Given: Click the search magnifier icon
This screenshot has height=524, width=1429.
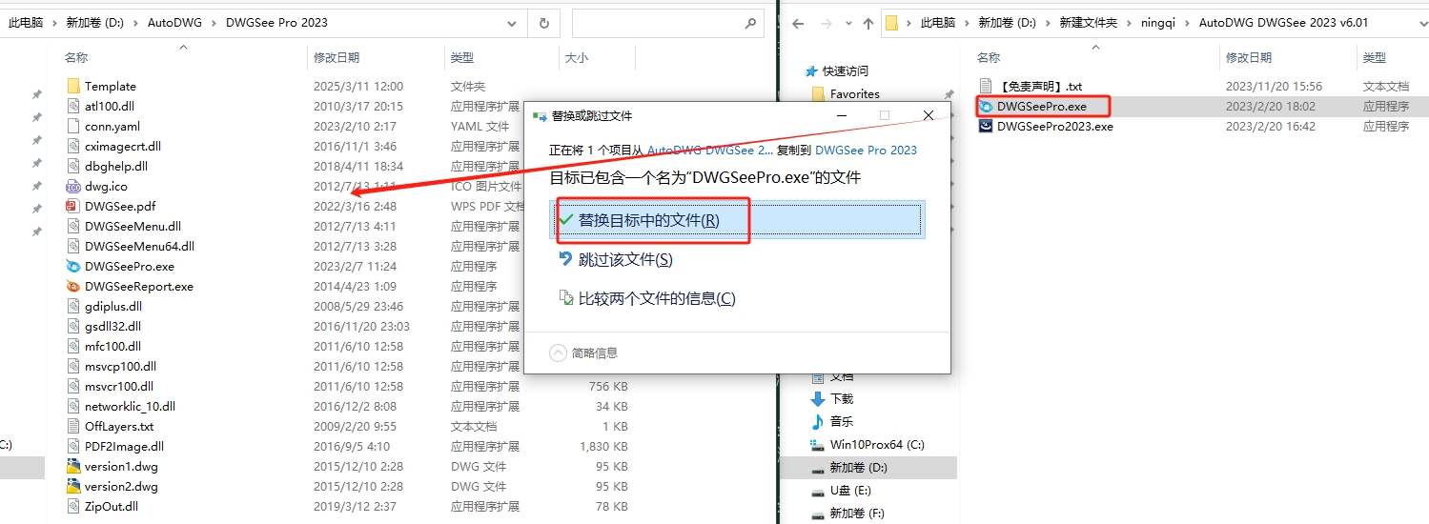Looking at the screenshot, I should pyautogui.click(x=750, y=23).
